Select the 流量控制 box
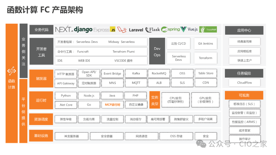The height and width of the screenshot is (155, 276). (112, 119)
